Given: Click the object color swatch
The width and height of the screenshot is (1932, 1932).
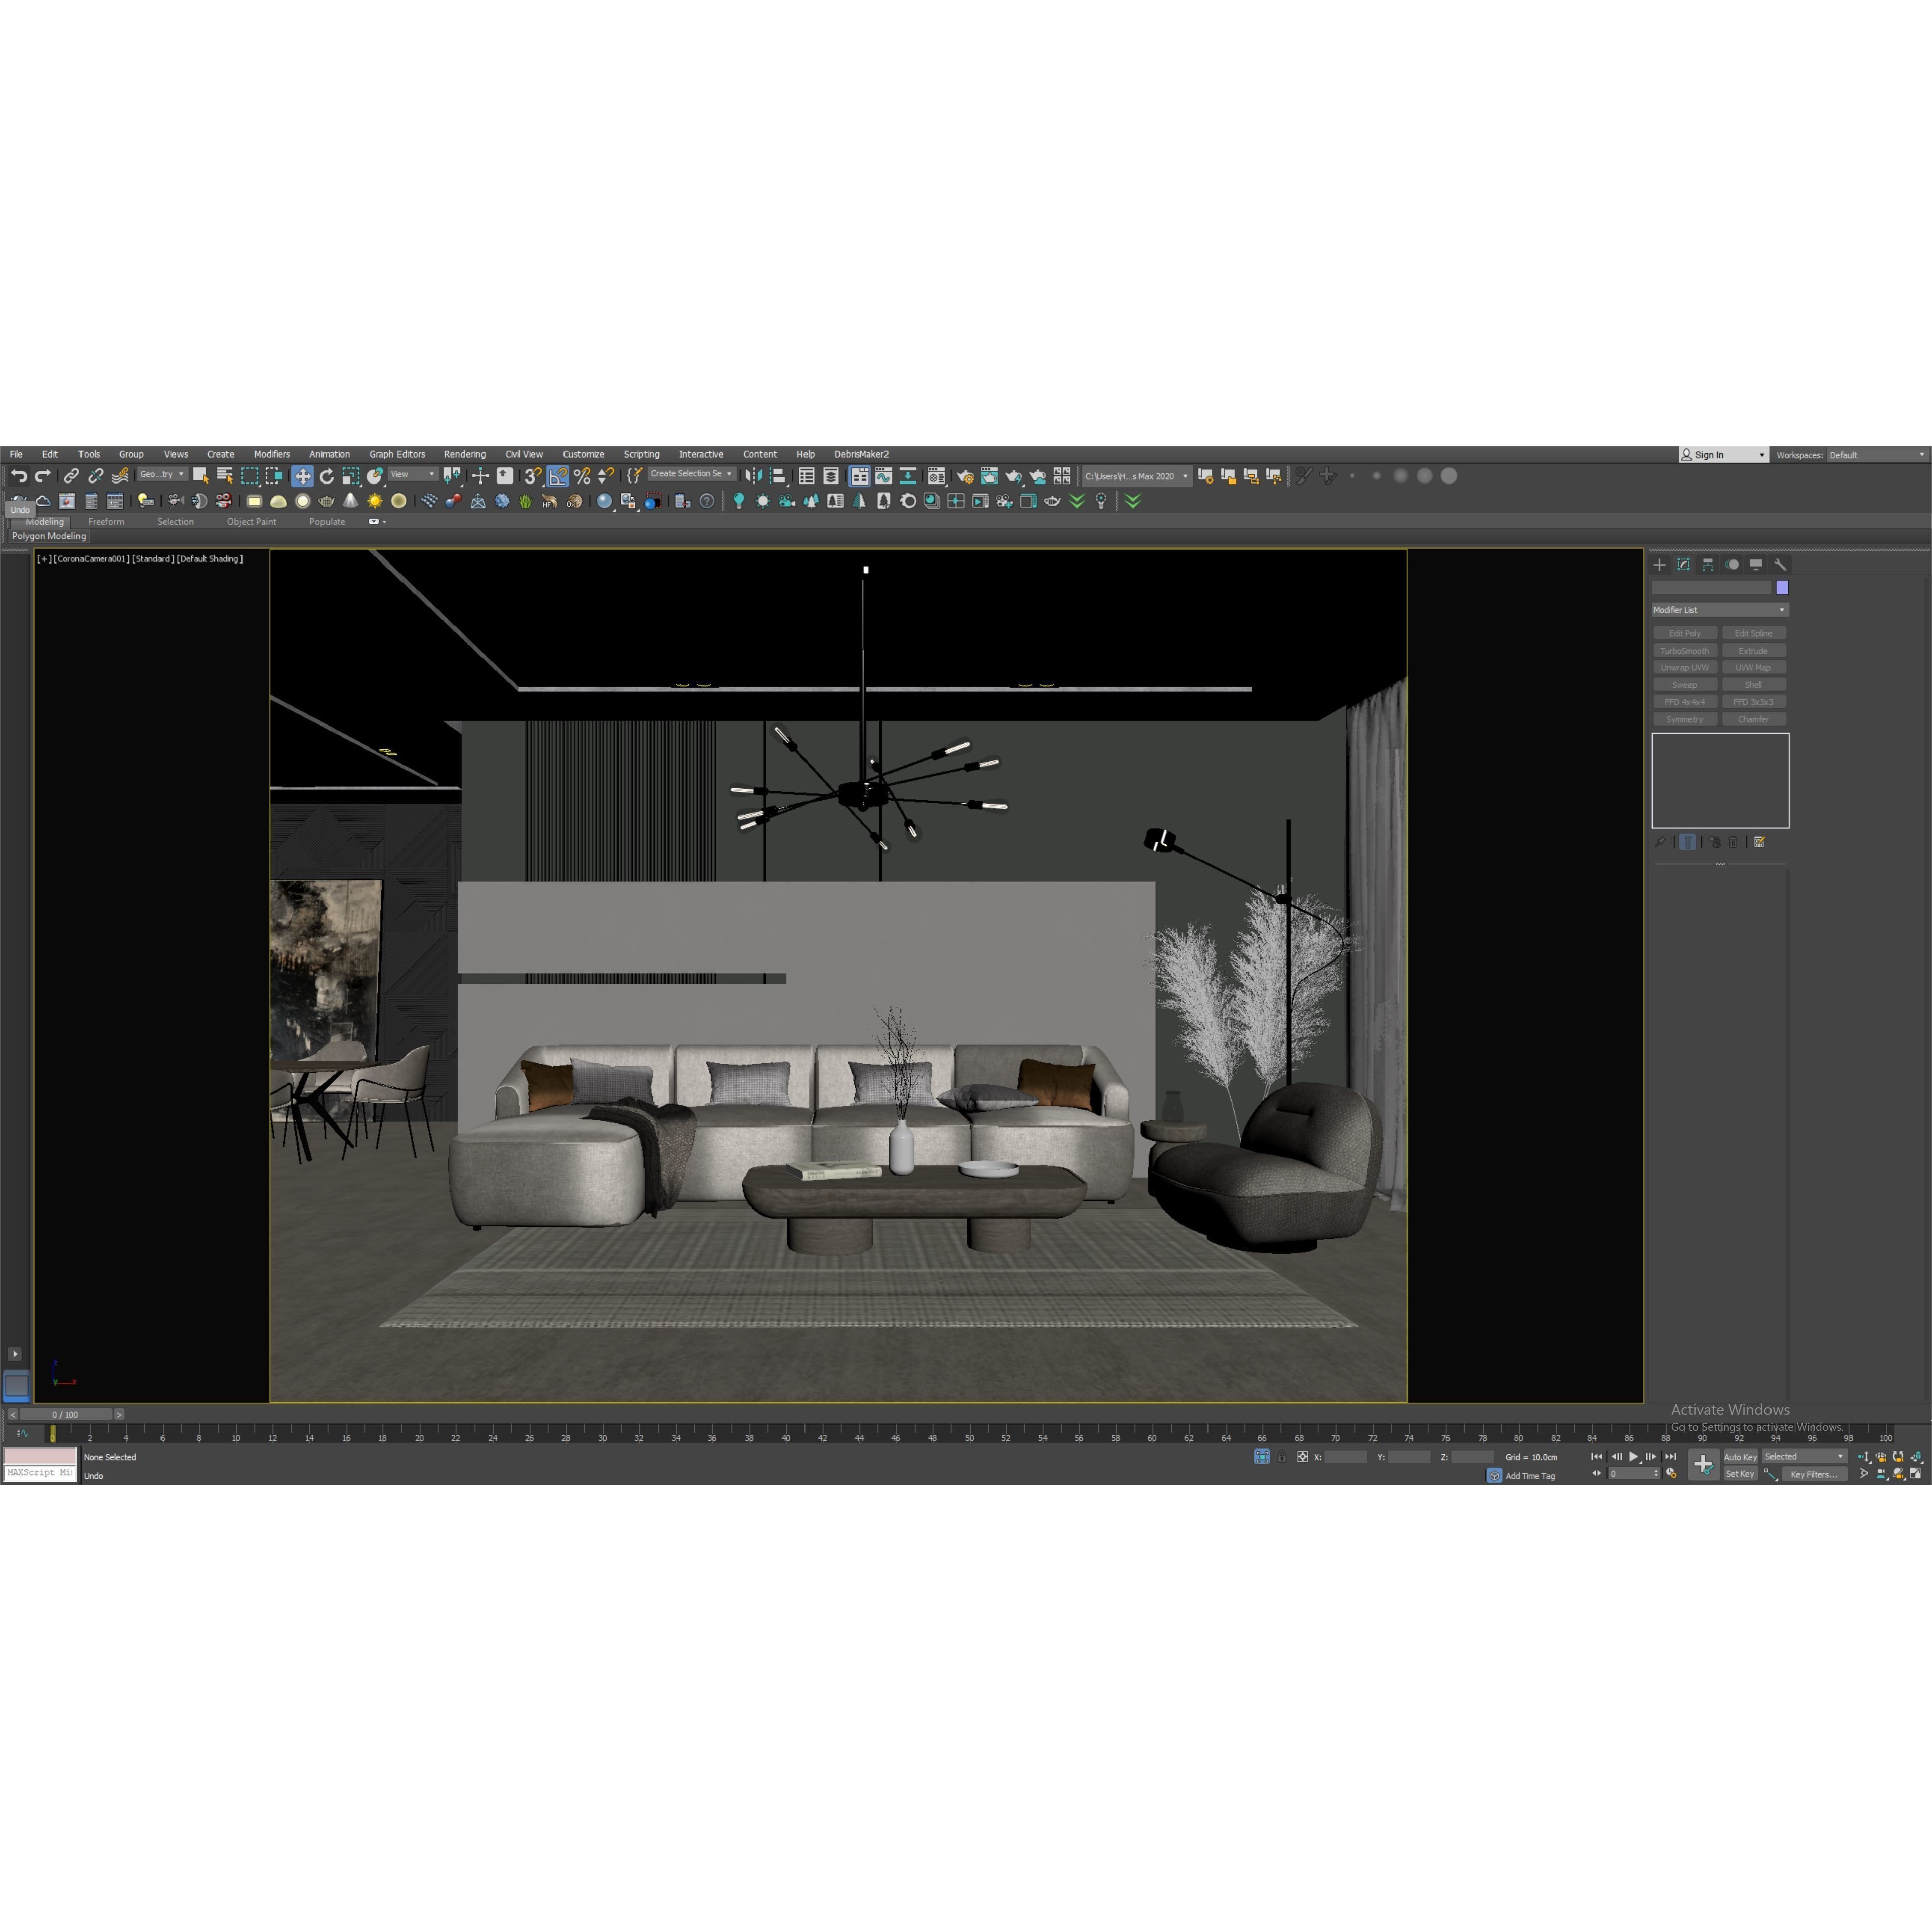Looking at the screenshot, I should [1782, 588].
